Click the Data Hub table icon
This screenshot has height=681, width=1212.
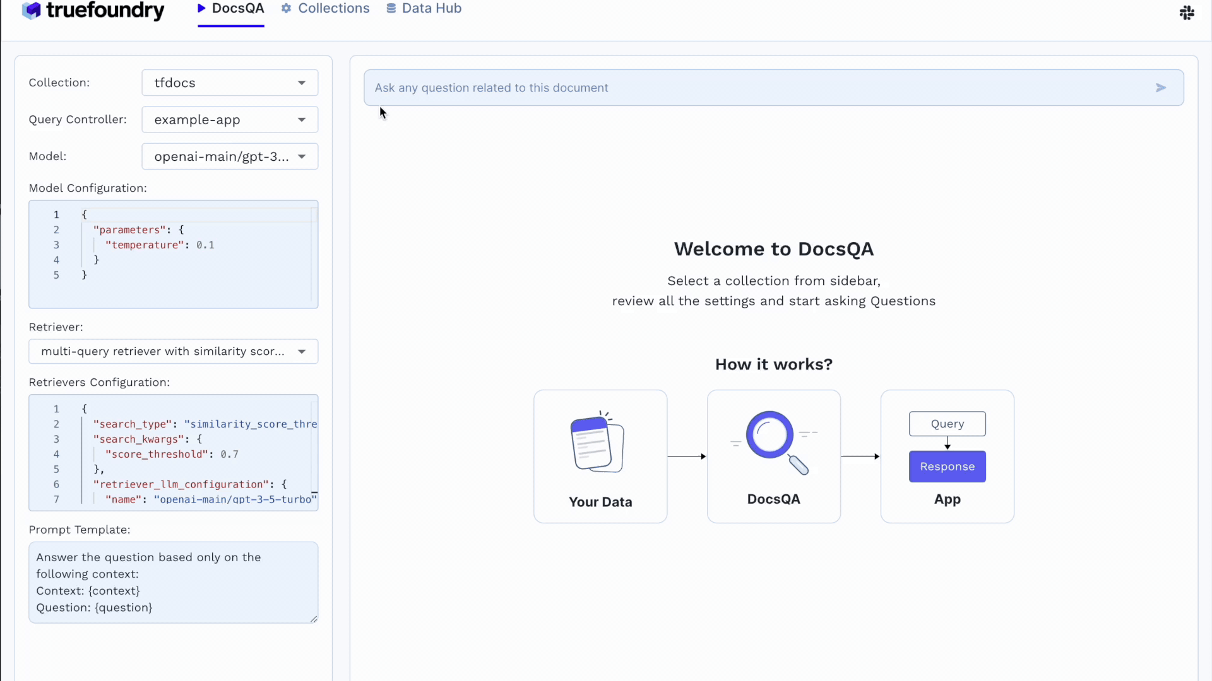(x=391, y=8)
